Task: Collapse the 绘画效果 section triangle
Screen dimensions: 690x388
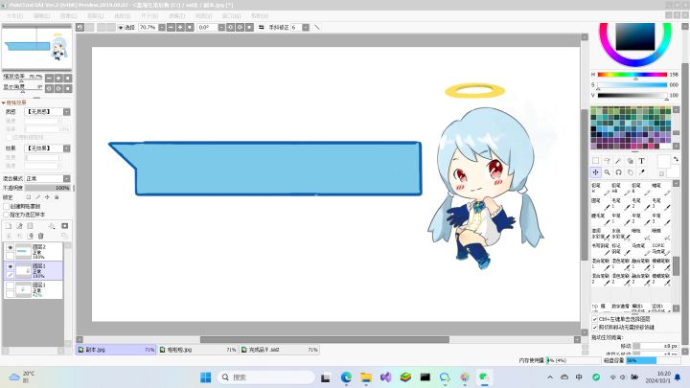Action: pos(4,103)
